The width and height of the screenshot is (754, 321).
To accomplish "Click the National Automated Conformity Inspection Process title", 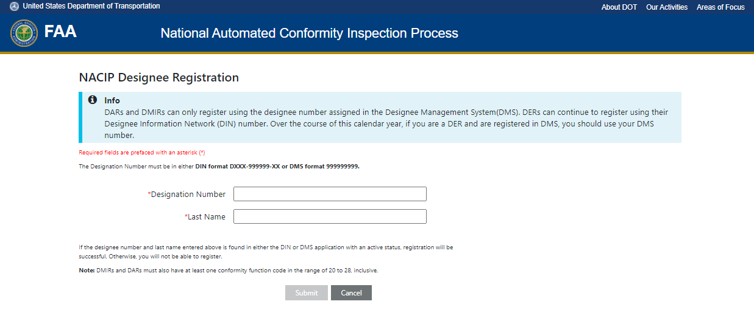I will coord(309,33).
